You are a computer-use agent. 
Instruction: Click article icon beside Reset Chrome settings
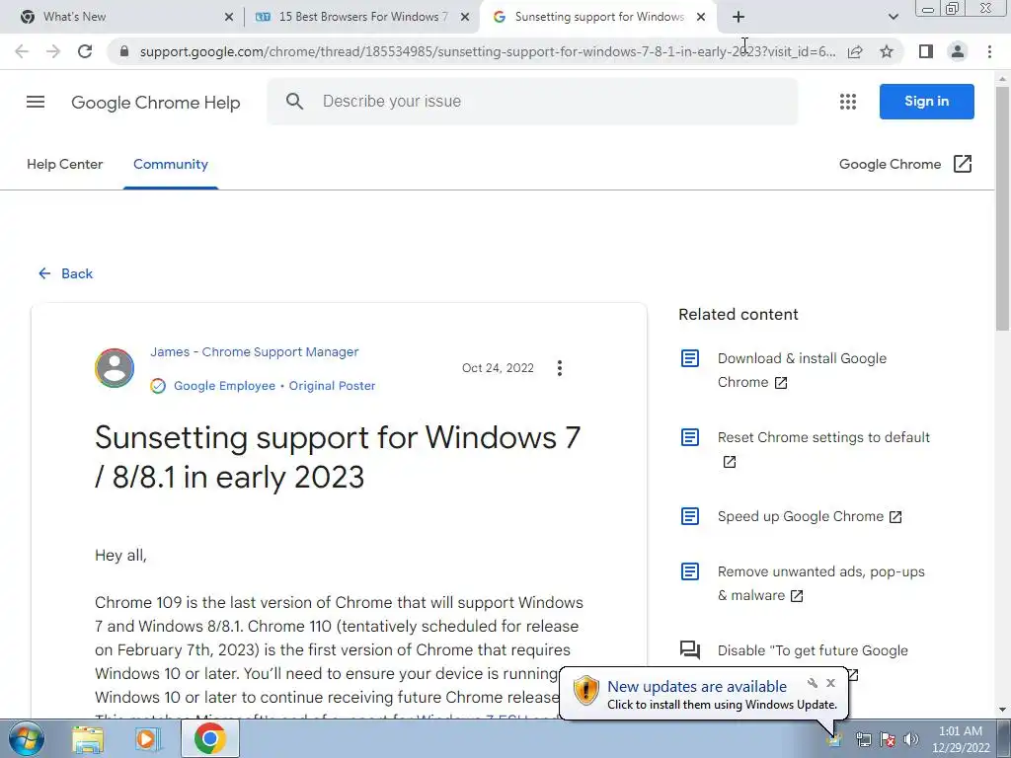[690, 437]
